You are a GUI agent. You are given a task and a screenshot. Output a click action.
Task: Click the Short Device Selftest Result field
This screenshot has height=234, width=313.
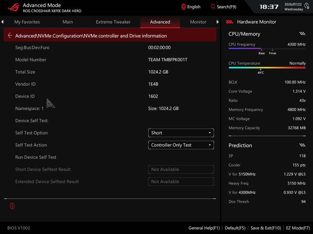coord(181,169)
